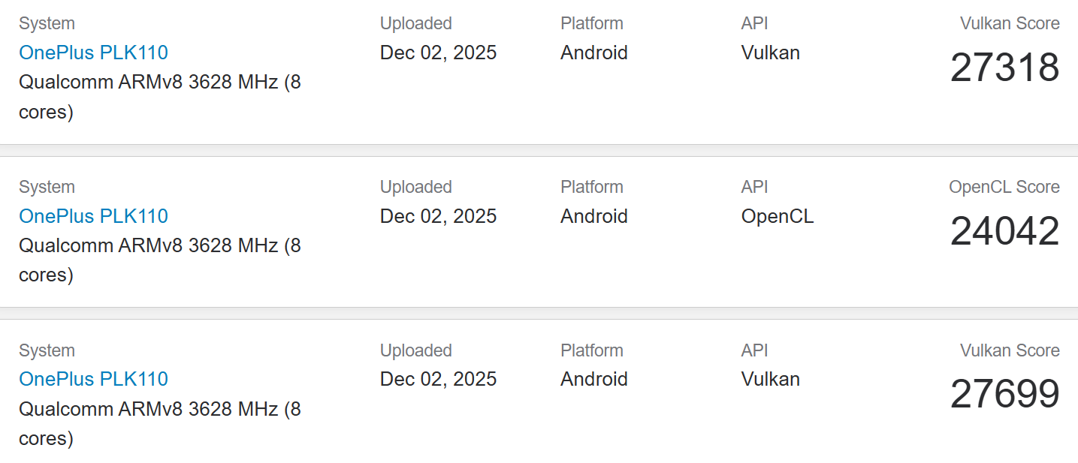Open OnePlus PLK110 link scoring 27699
Viewport: 1078px width, 463px height.
(93, 379)
